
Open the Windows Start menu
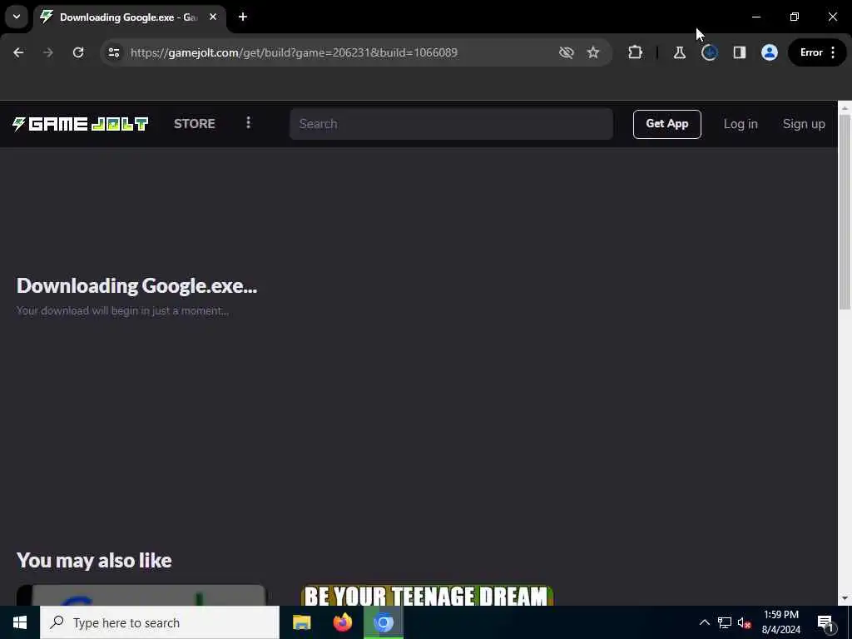(x=20, y=622)
